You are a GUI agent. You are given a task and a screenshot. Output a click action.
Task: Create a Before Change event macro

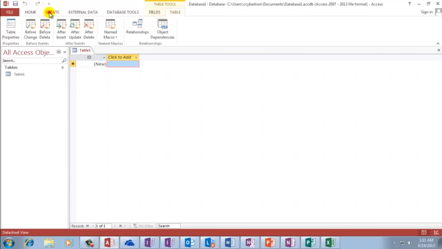[30, 29]
